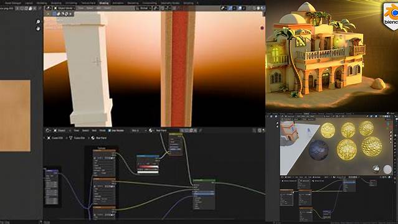Image resolution: width=398 pixels, height=224 pixels.
Task: Click the Blender logo in top right
Action: (x=391, y=16)
